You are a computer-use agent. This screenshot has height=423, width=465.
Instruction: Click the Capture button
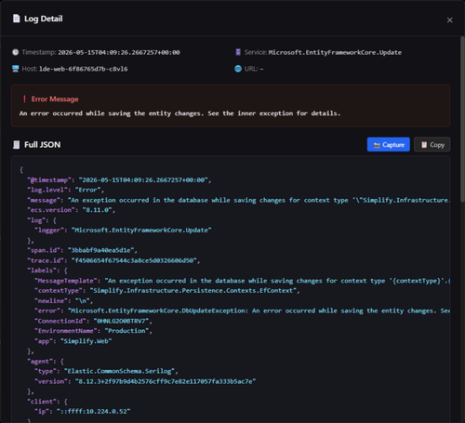(389, 144)
